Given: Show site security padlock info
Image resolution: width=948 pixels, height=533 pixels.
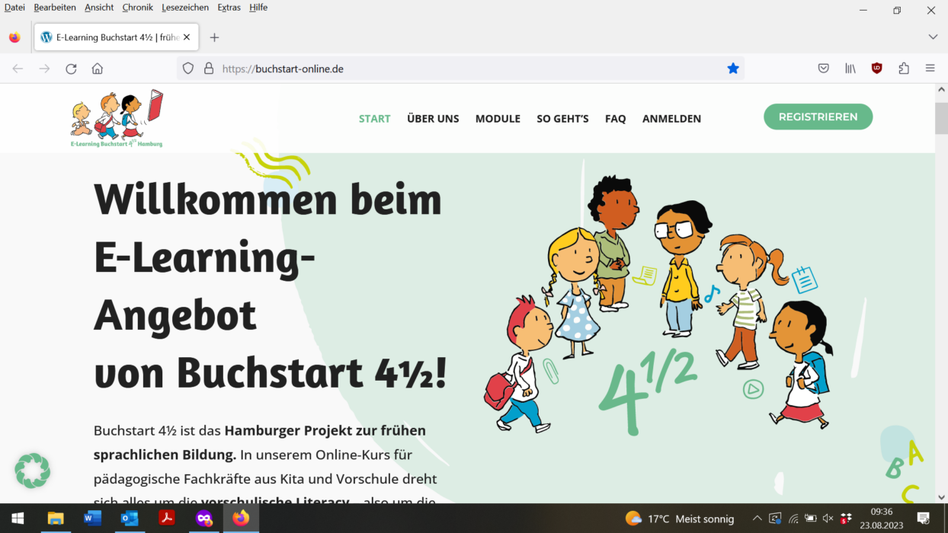Looking at the screenshot, I should point(209,69).
